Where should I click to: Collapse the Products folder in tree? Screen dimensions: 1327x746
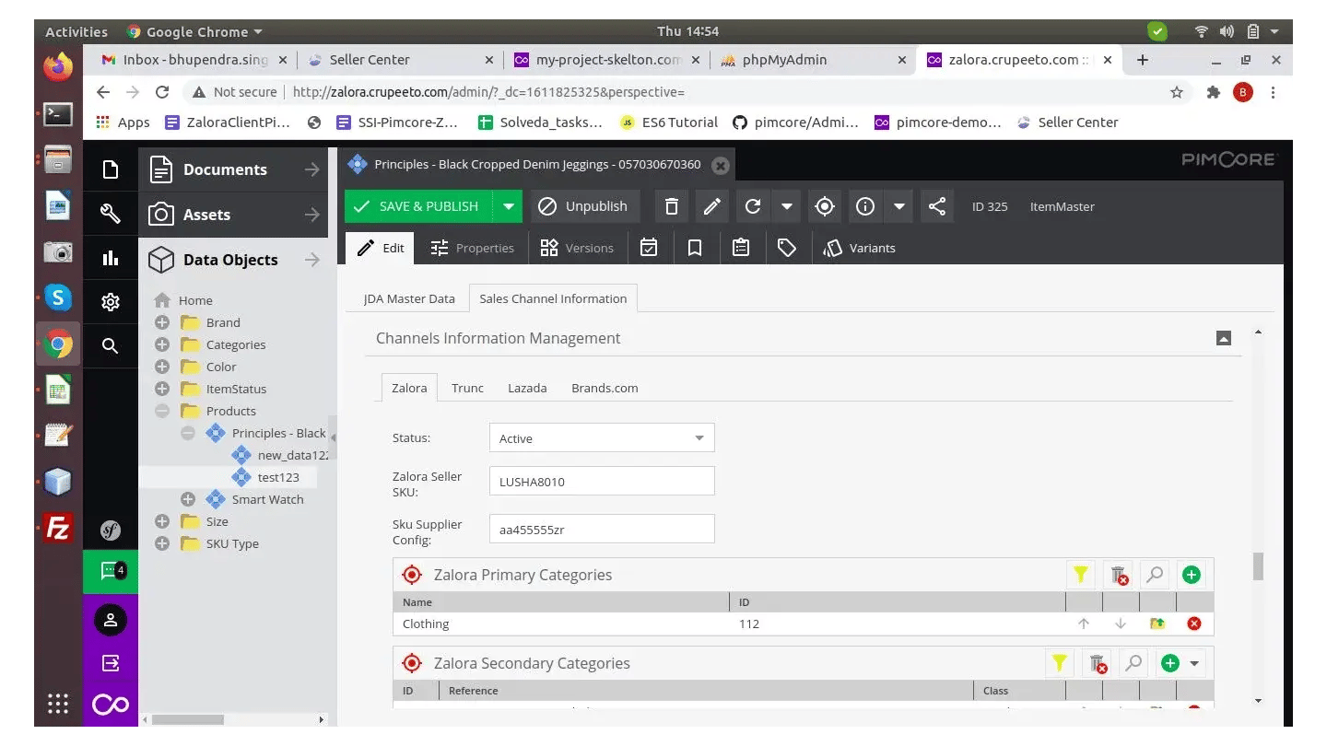pyautogui.click(x=162, y=411)
